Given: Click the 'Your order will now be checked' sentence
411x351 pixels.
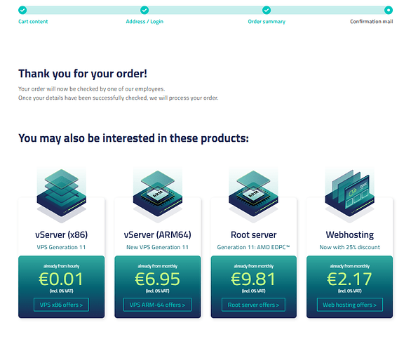Looking at the screenshot, I should coord(91,89).
